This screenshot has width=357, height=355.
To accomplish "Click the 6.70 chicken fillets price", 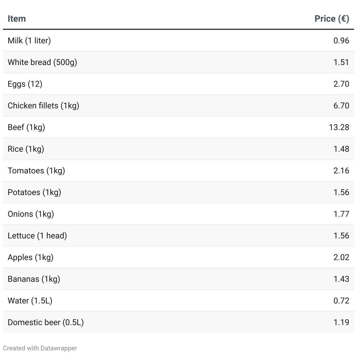I will (x=341, y=105).
